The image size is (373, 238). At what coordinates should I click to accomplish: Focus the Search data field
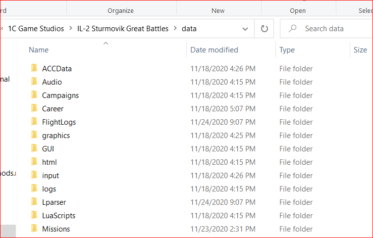point(326,29)
